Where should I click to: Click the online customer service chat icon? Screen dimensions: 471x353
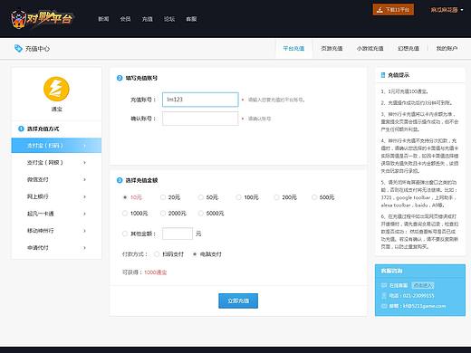tap(384, 285)
